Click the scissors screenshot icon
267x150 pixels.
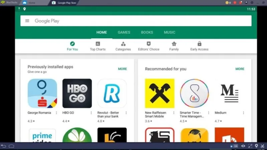point(262,146)
